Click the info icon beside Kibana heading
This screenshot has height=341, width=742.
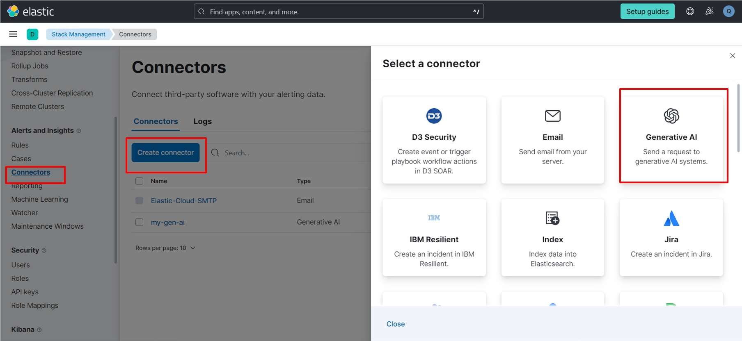39,330
